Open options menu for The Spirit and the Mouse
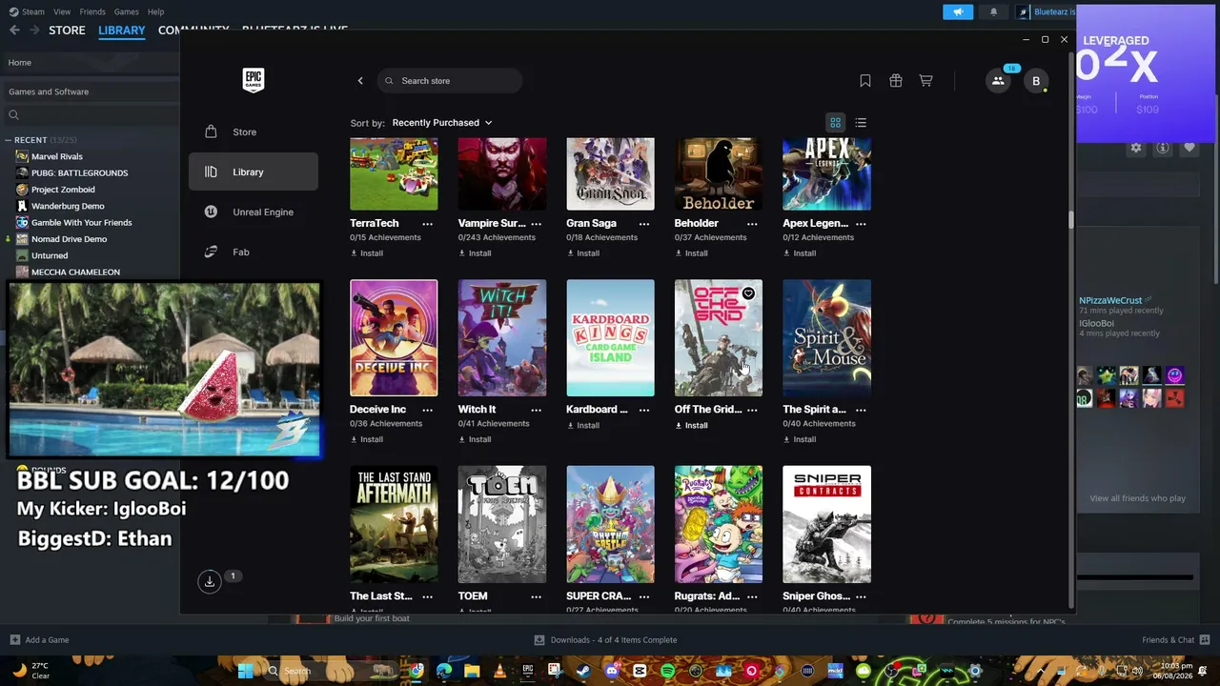 [861, 410]
